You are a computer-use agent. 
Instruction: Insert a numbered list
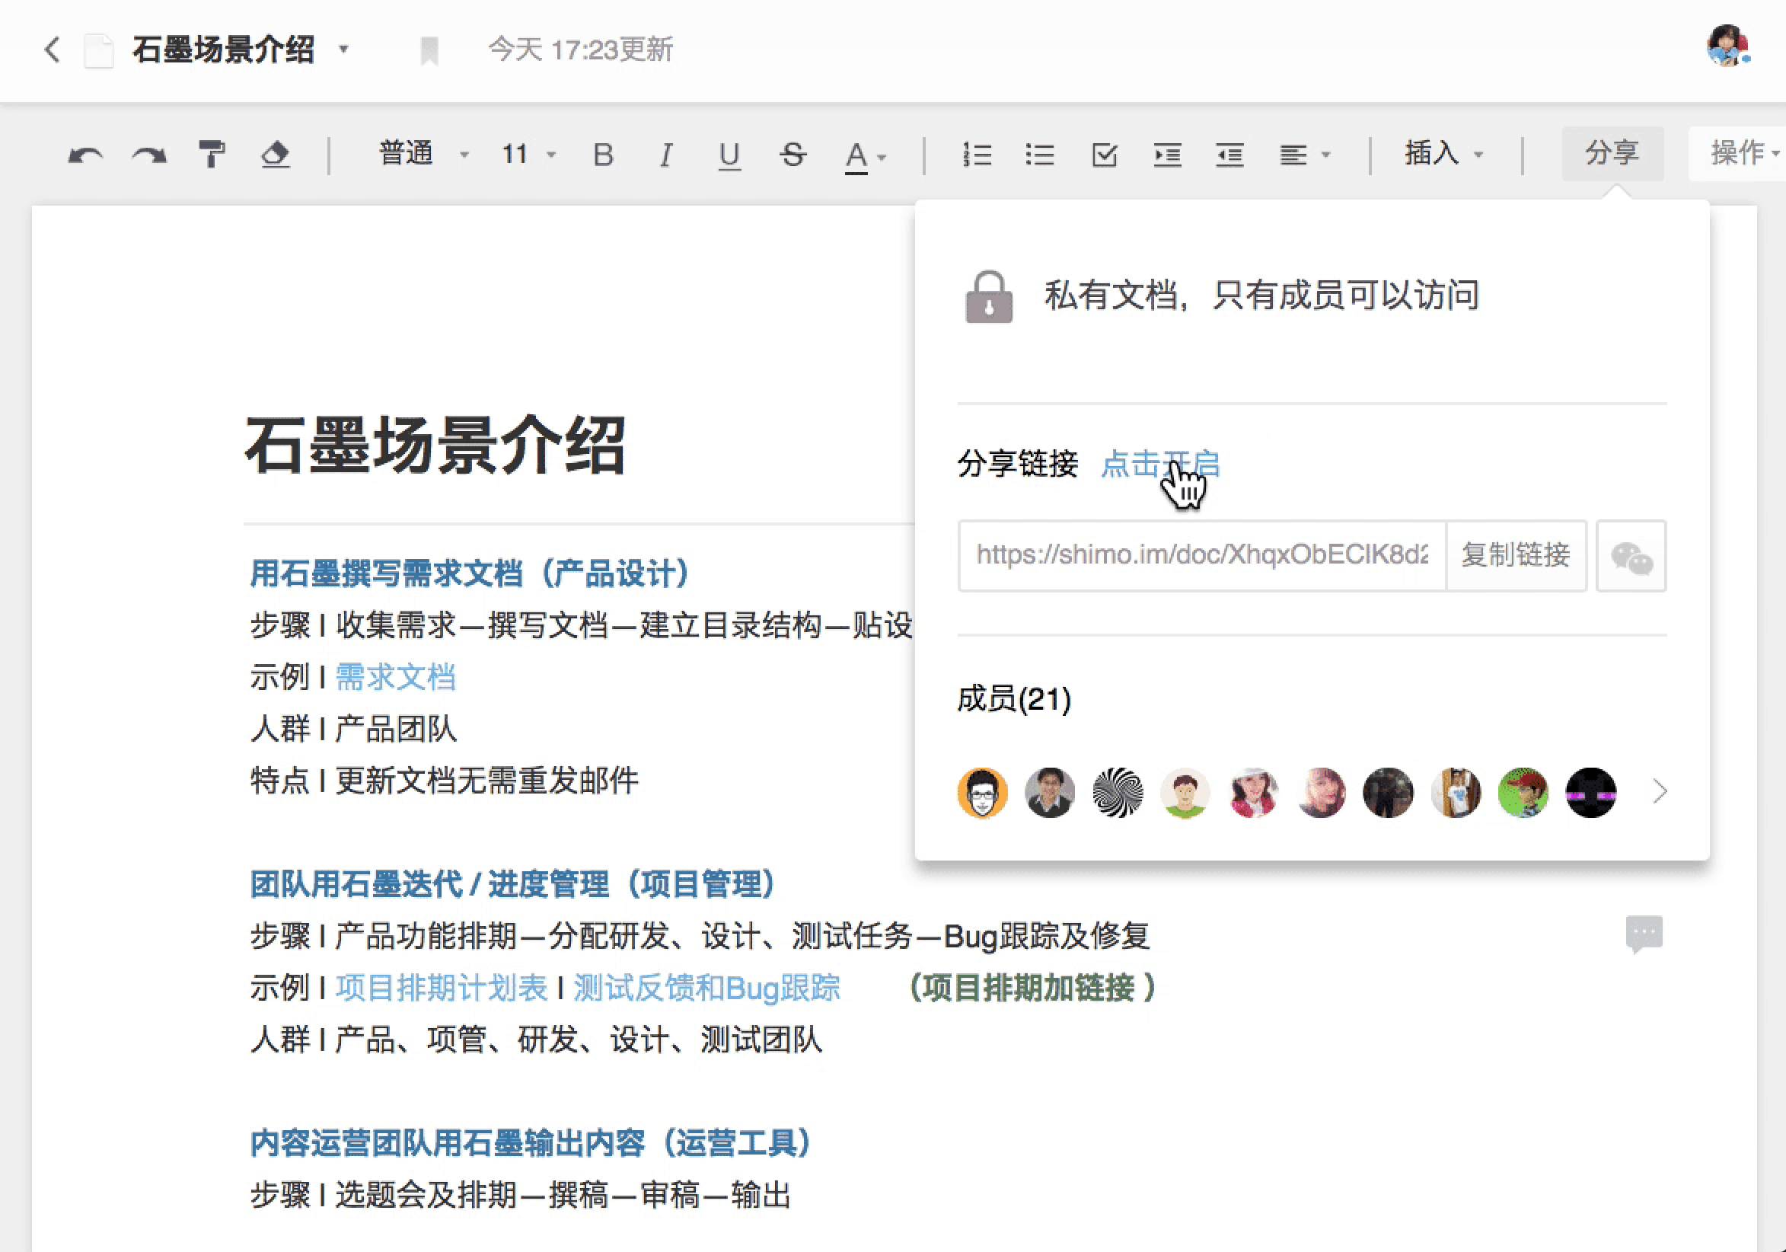pyautogui.click(x=977, y=154)
